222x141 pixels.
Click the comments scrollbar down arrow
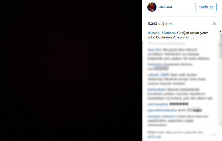pyautogui.click(x=221, y=124)
